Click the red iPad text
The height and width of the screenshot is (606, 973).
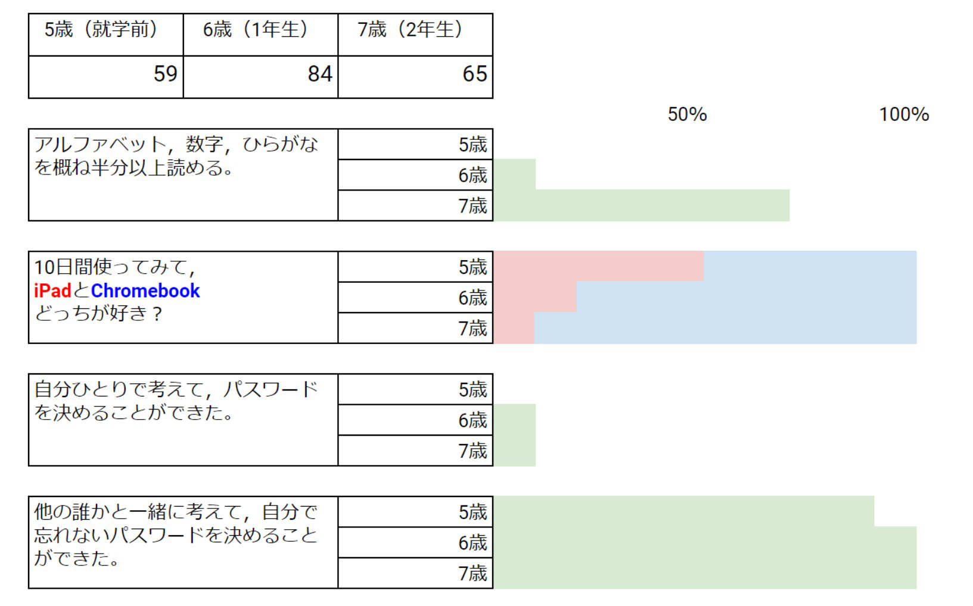click(x=52, y=290)
